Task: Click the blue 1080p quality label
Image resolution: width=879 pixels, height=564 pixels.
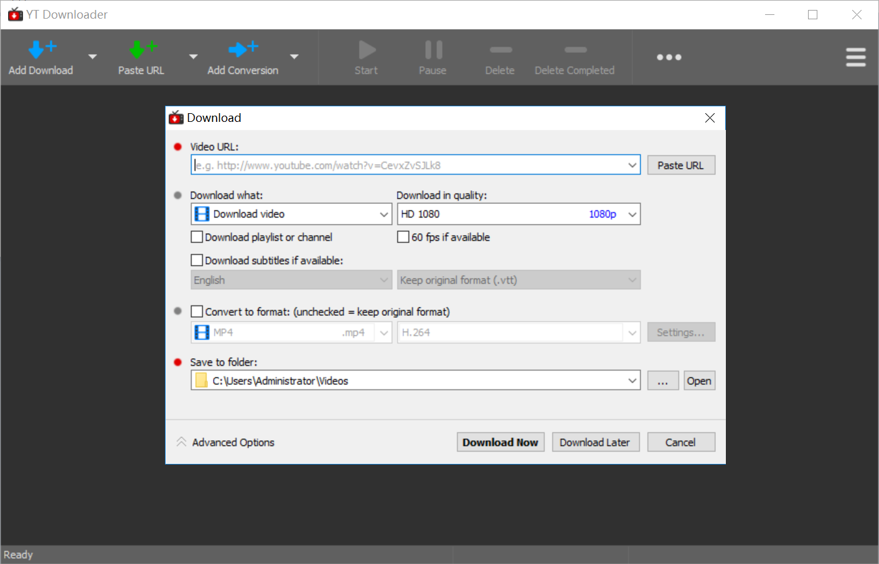Action: click(603, 214)
